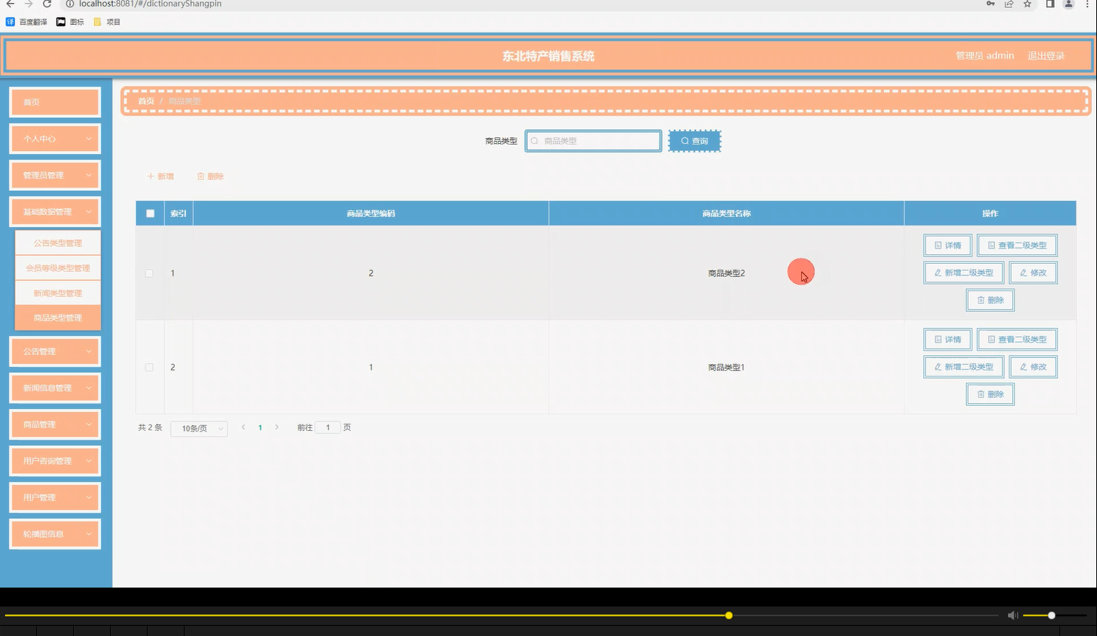Select page 1 in pagination

tap(260, 428)
